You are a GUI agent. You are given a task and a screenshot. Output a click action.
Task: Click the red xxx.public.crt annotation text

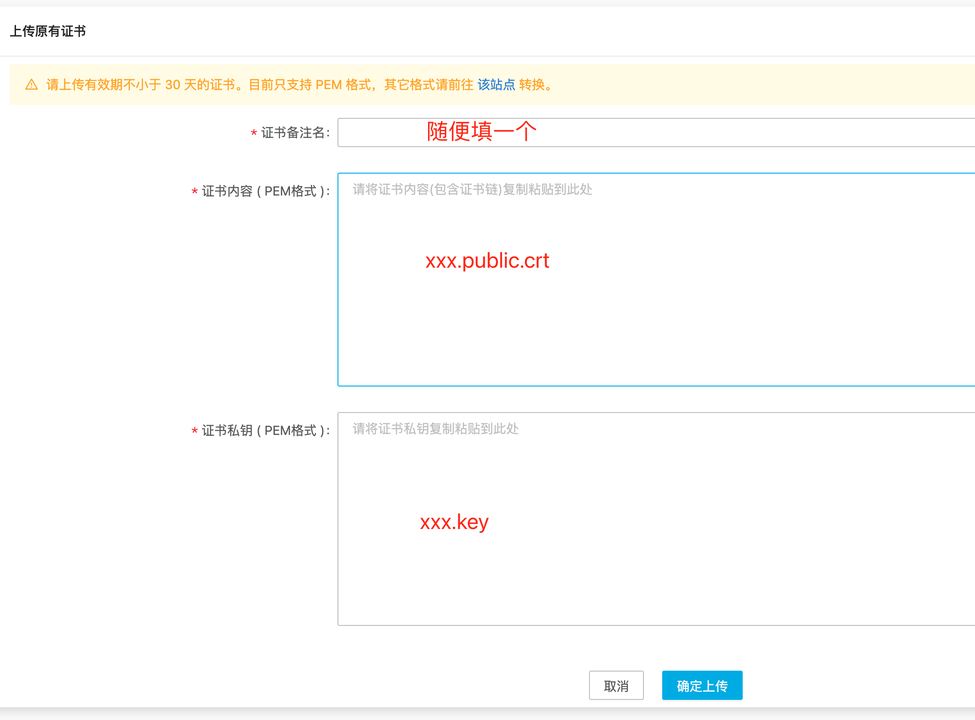click(487, 261)
